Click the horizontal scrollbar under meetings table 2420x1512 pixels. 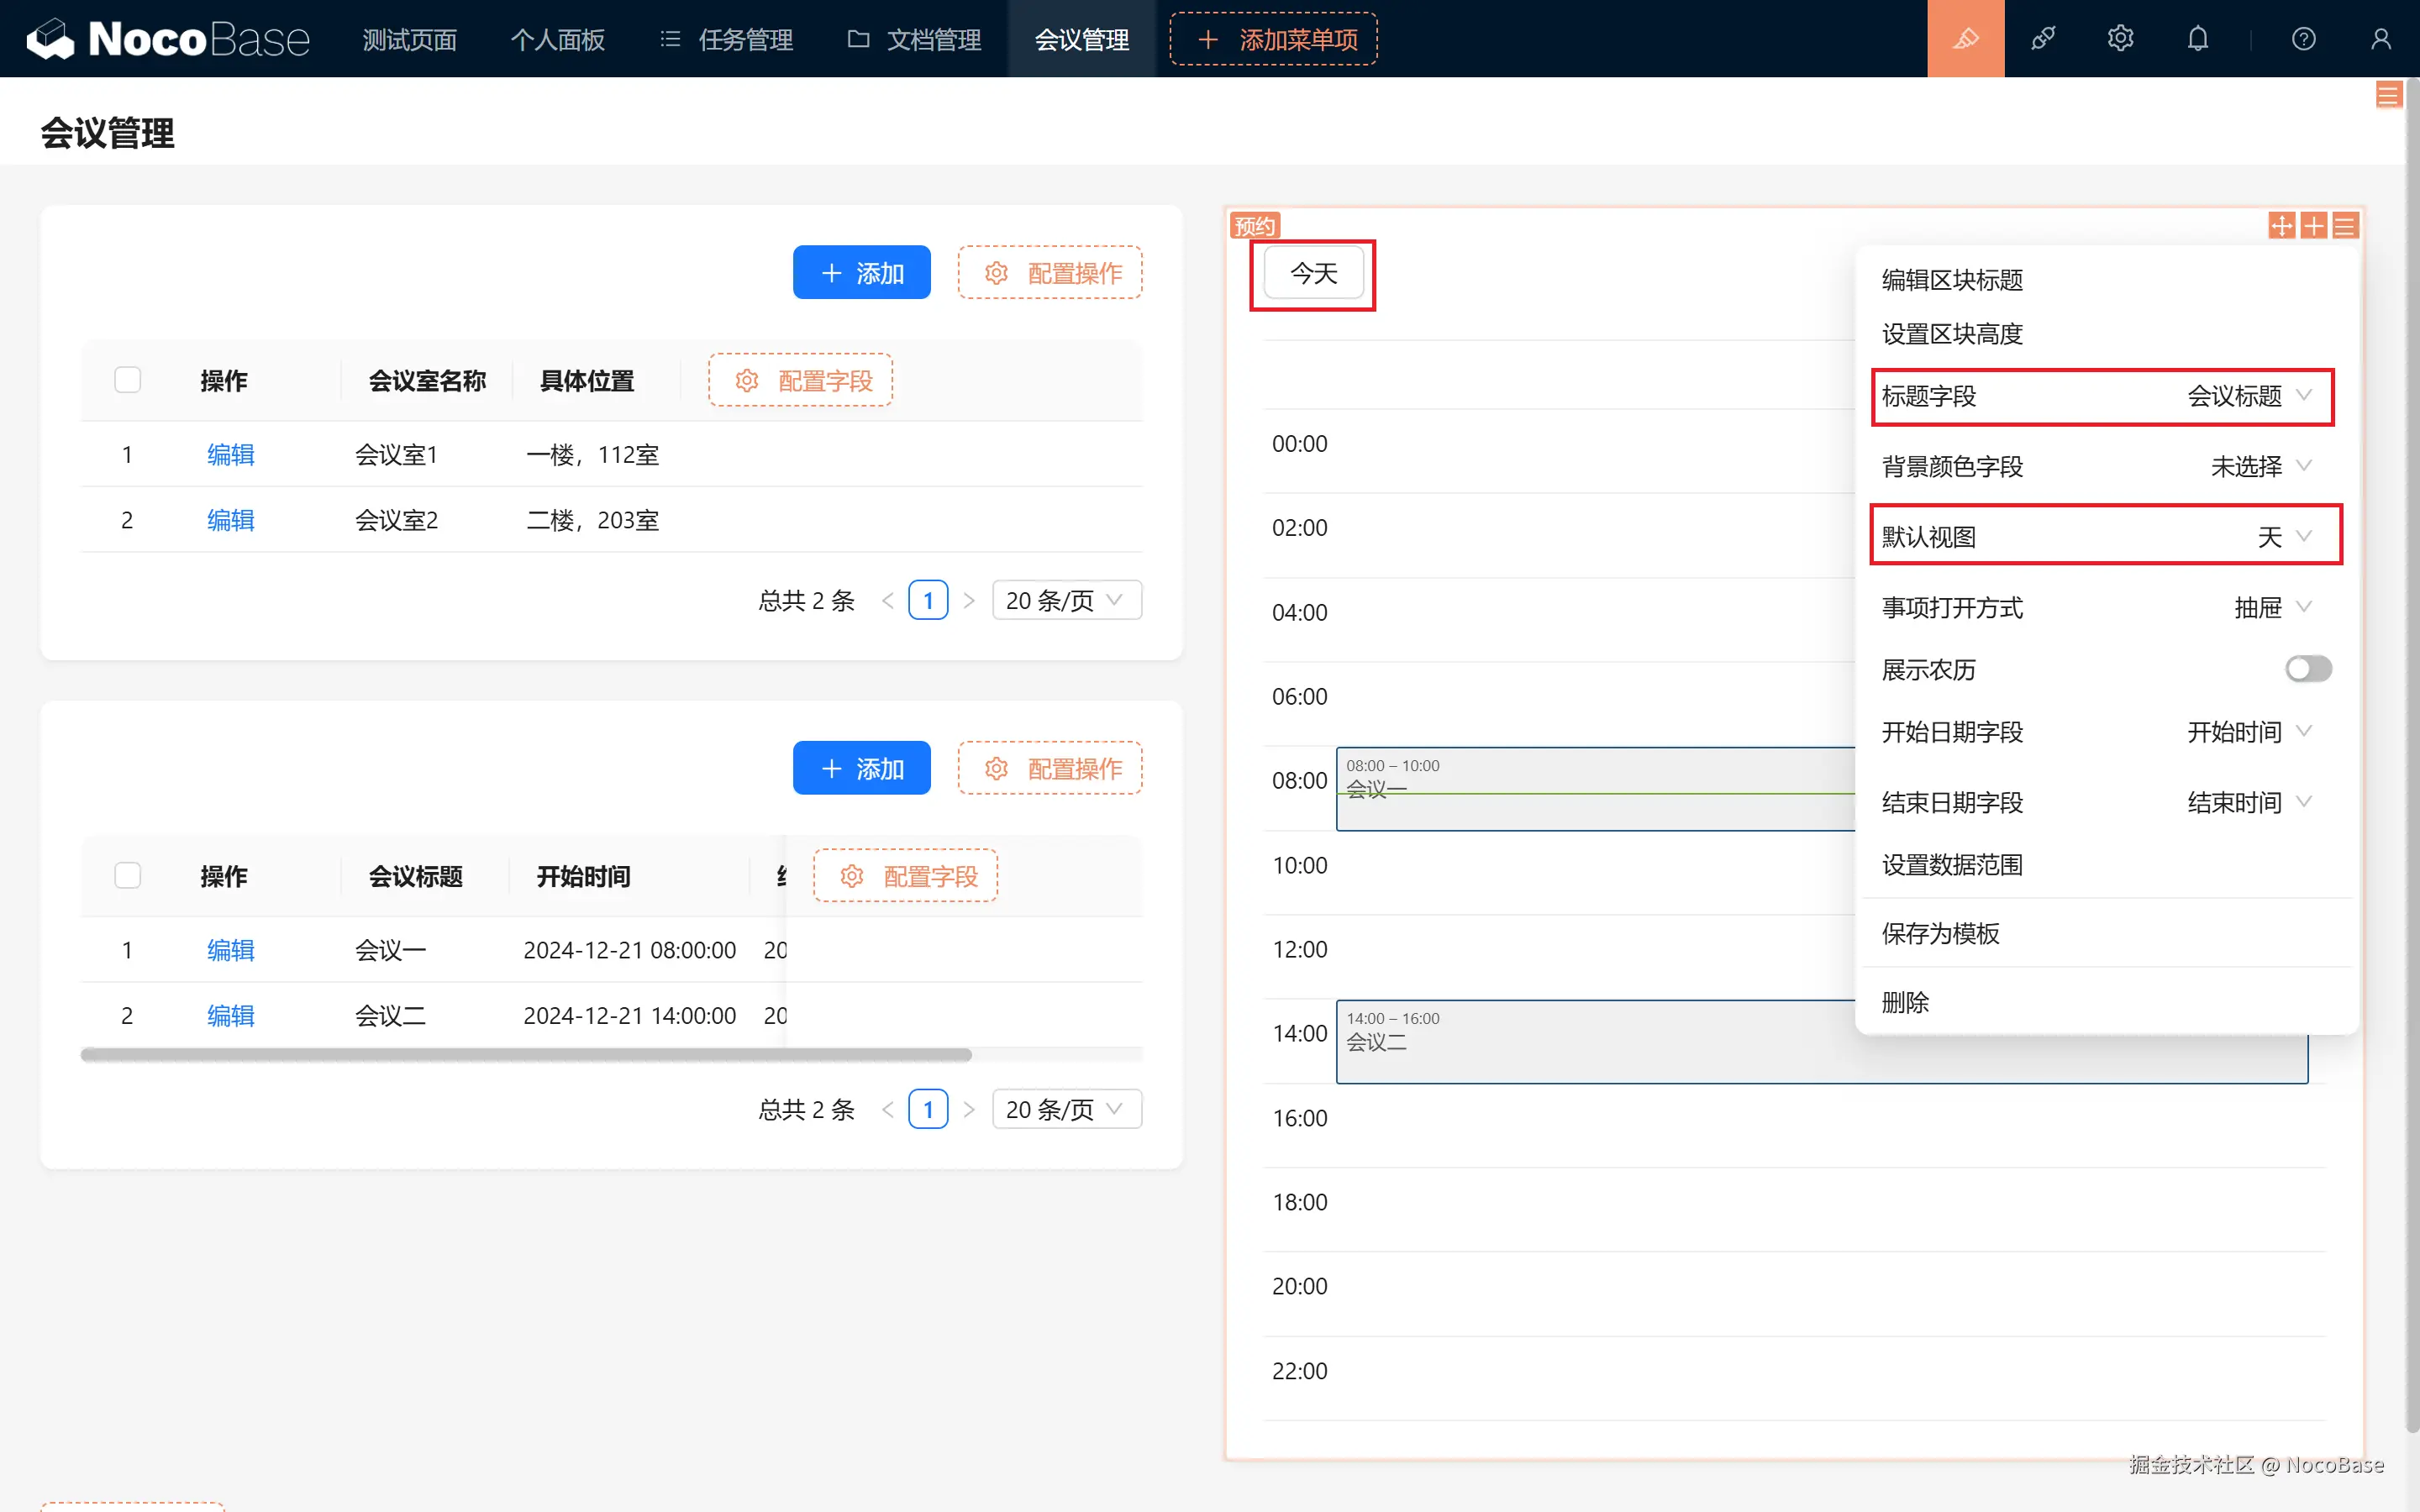(x=526, y=1055)
